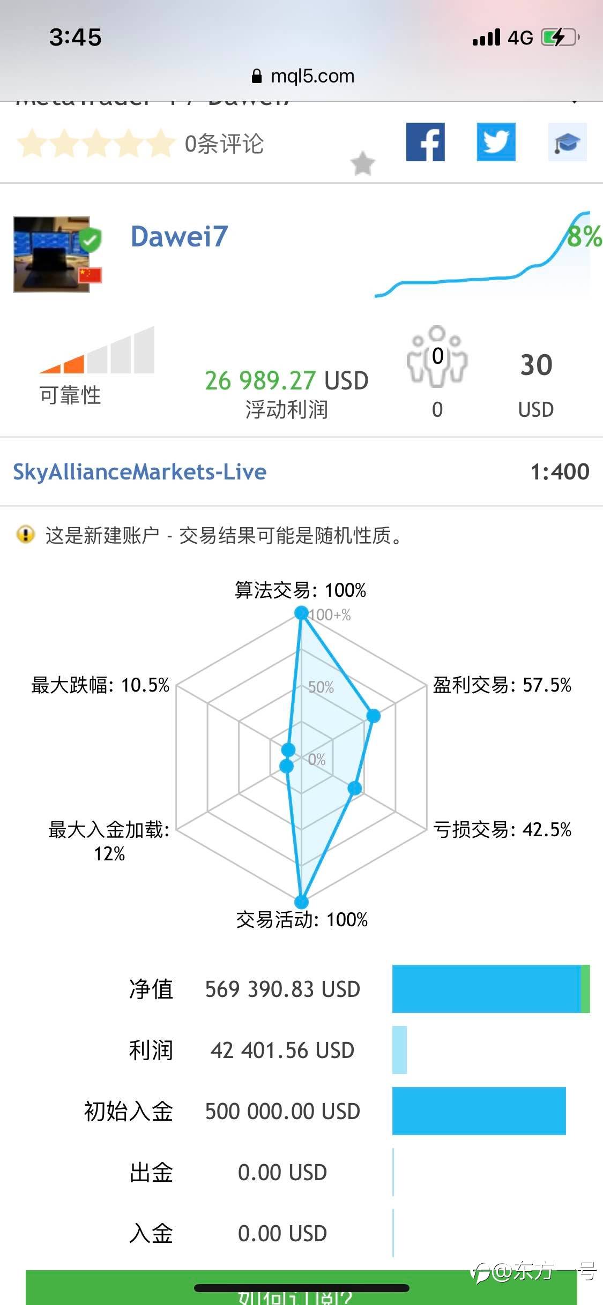Viewport: 603px width, 1305px height.
Task: Tap the 初始入金 initial deposit bar
Action: tap(479, 1111)
